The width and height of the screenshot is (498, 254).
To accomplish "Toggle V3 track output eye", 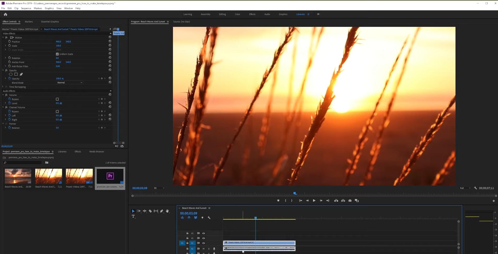I will (x=203, y=233).
